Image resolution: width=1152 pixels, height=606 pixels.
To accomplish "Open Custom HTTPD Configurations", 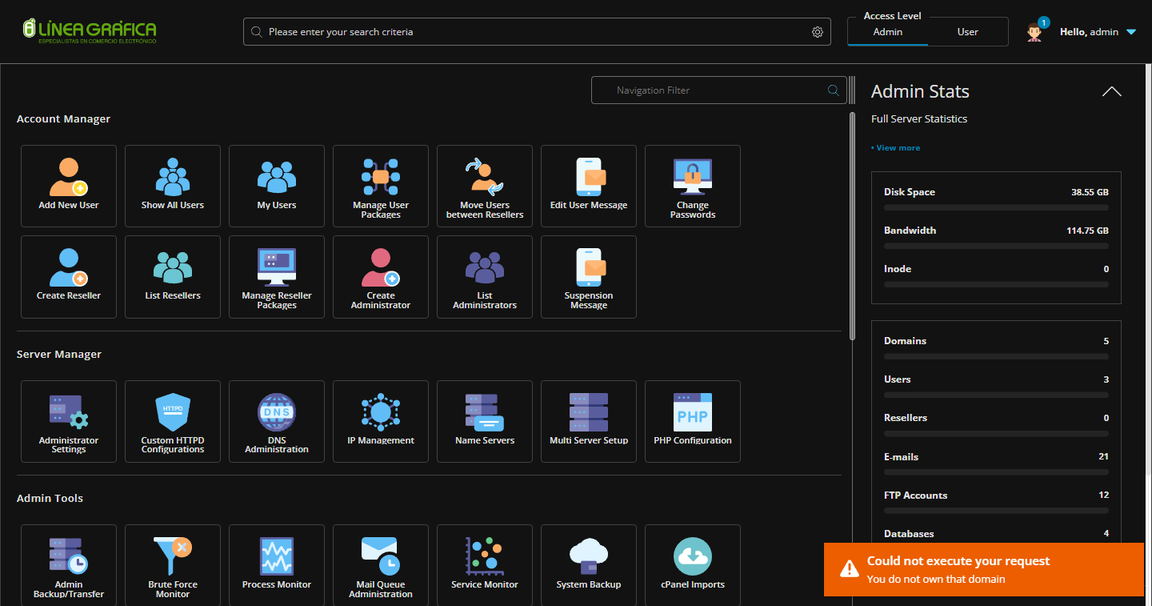I will 173,420.
